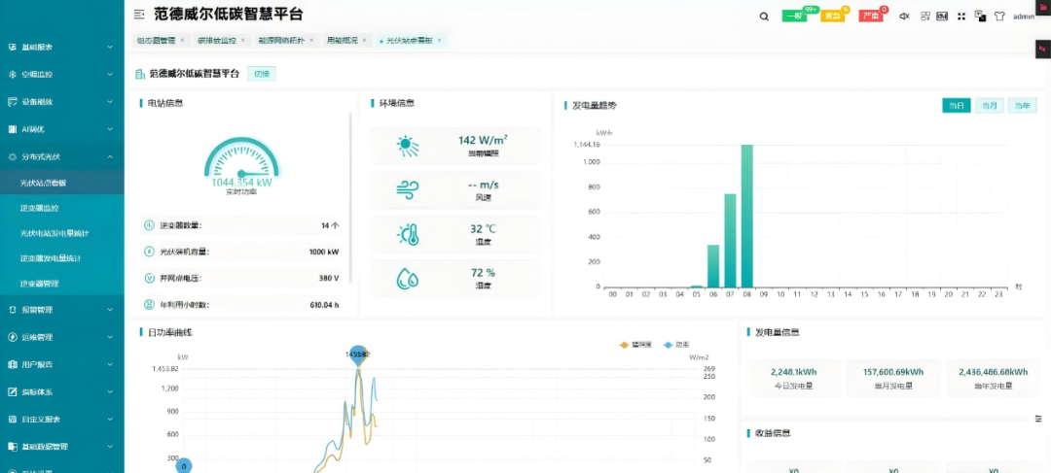This screenshot has height=473, width=1051.
Task: Expand the 用户报告 menu chevron
Action: [x=110, y=364]
